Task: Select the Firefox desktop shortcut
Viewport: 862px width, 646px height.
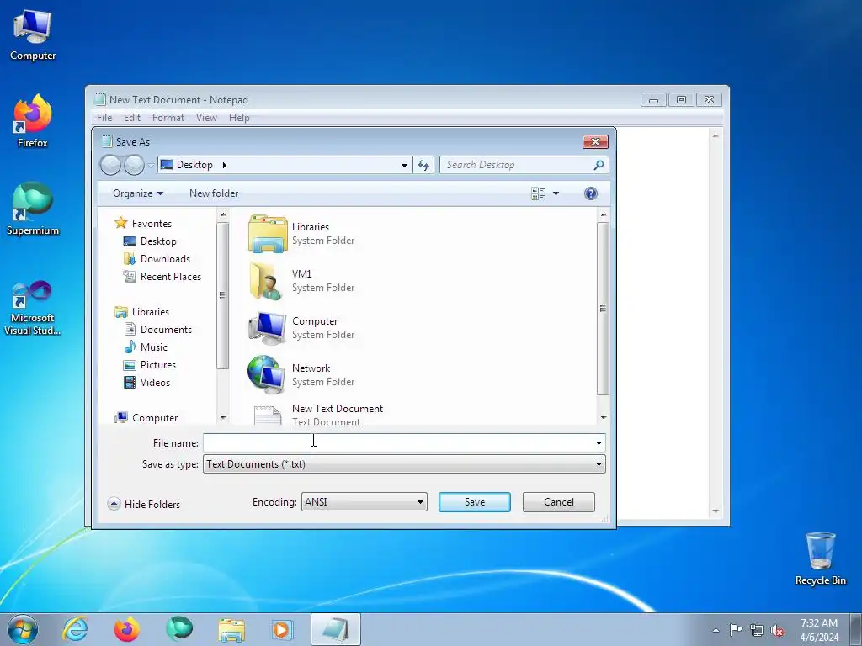Action: (33, 121)
